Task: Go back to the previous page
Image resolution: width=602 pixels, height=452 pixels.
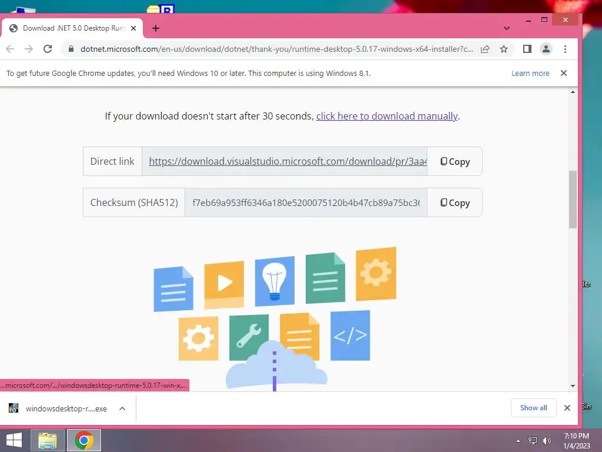Action: [11, 49]
